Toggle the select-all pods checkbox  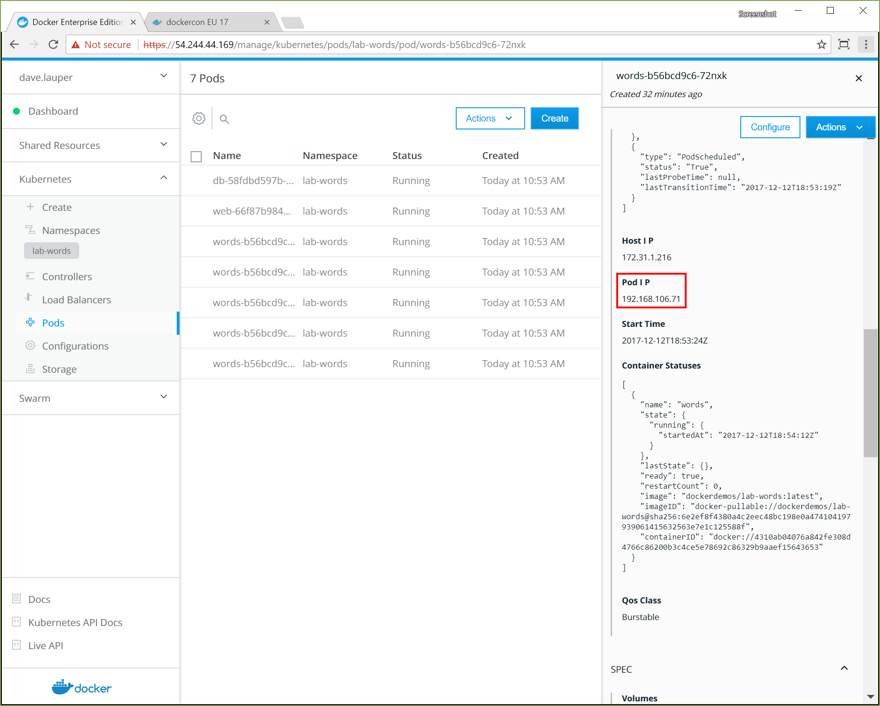point(196,156)
